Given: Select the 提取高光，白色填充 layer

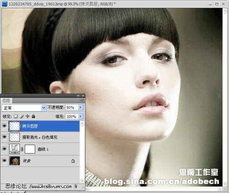Looking at the screenshot, I should coord(44,137).
